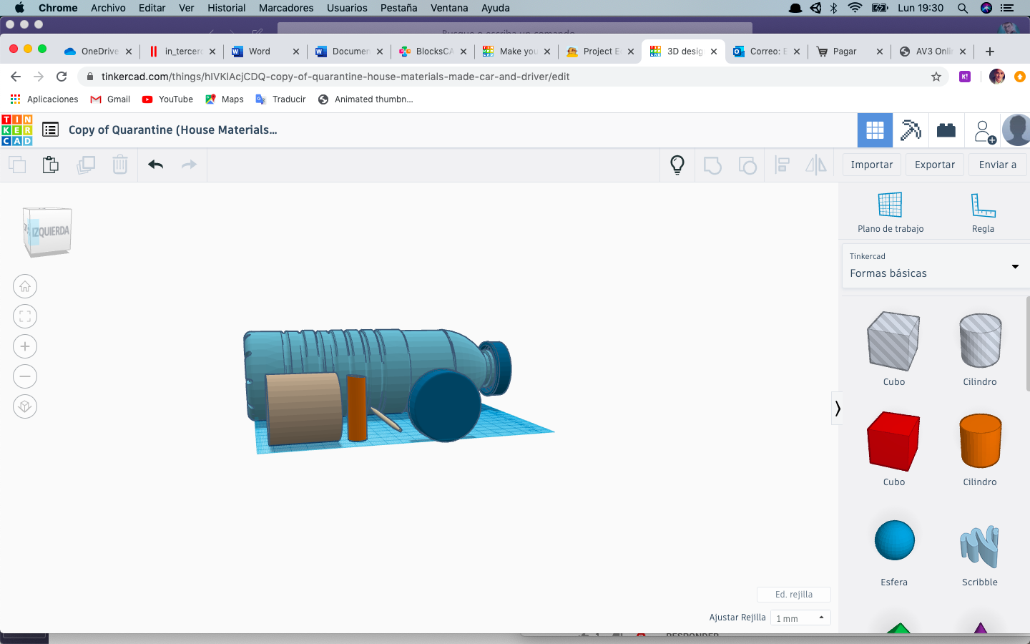
Task: Open the Marcadores menu
Action: click(286, 8)
